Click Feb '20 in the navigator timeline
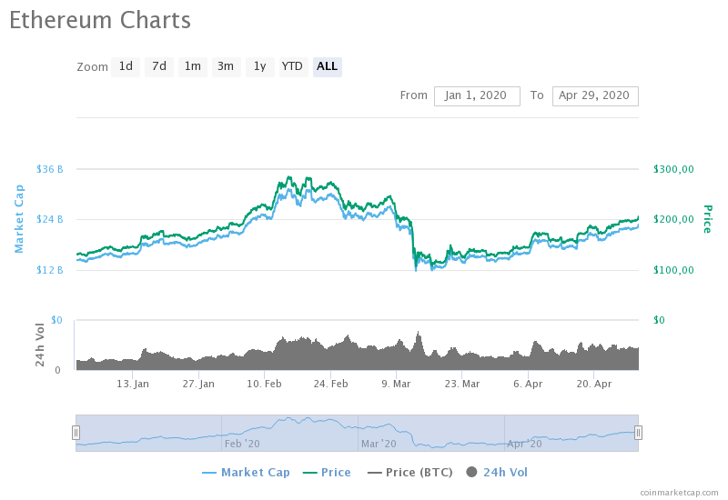The image size is (728, 500). pyautogui.click(x=242, y=444)
